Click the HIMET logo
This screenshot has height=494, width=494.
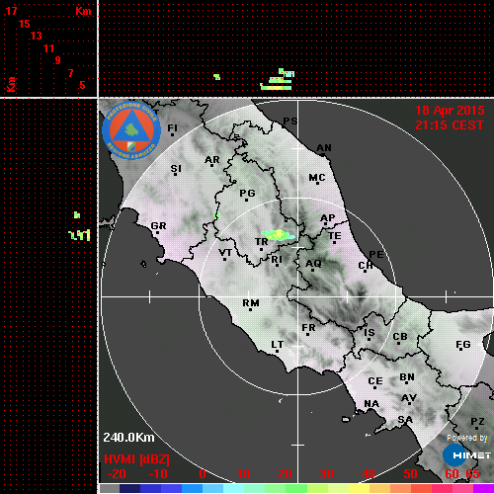click(x=466, y=455)
